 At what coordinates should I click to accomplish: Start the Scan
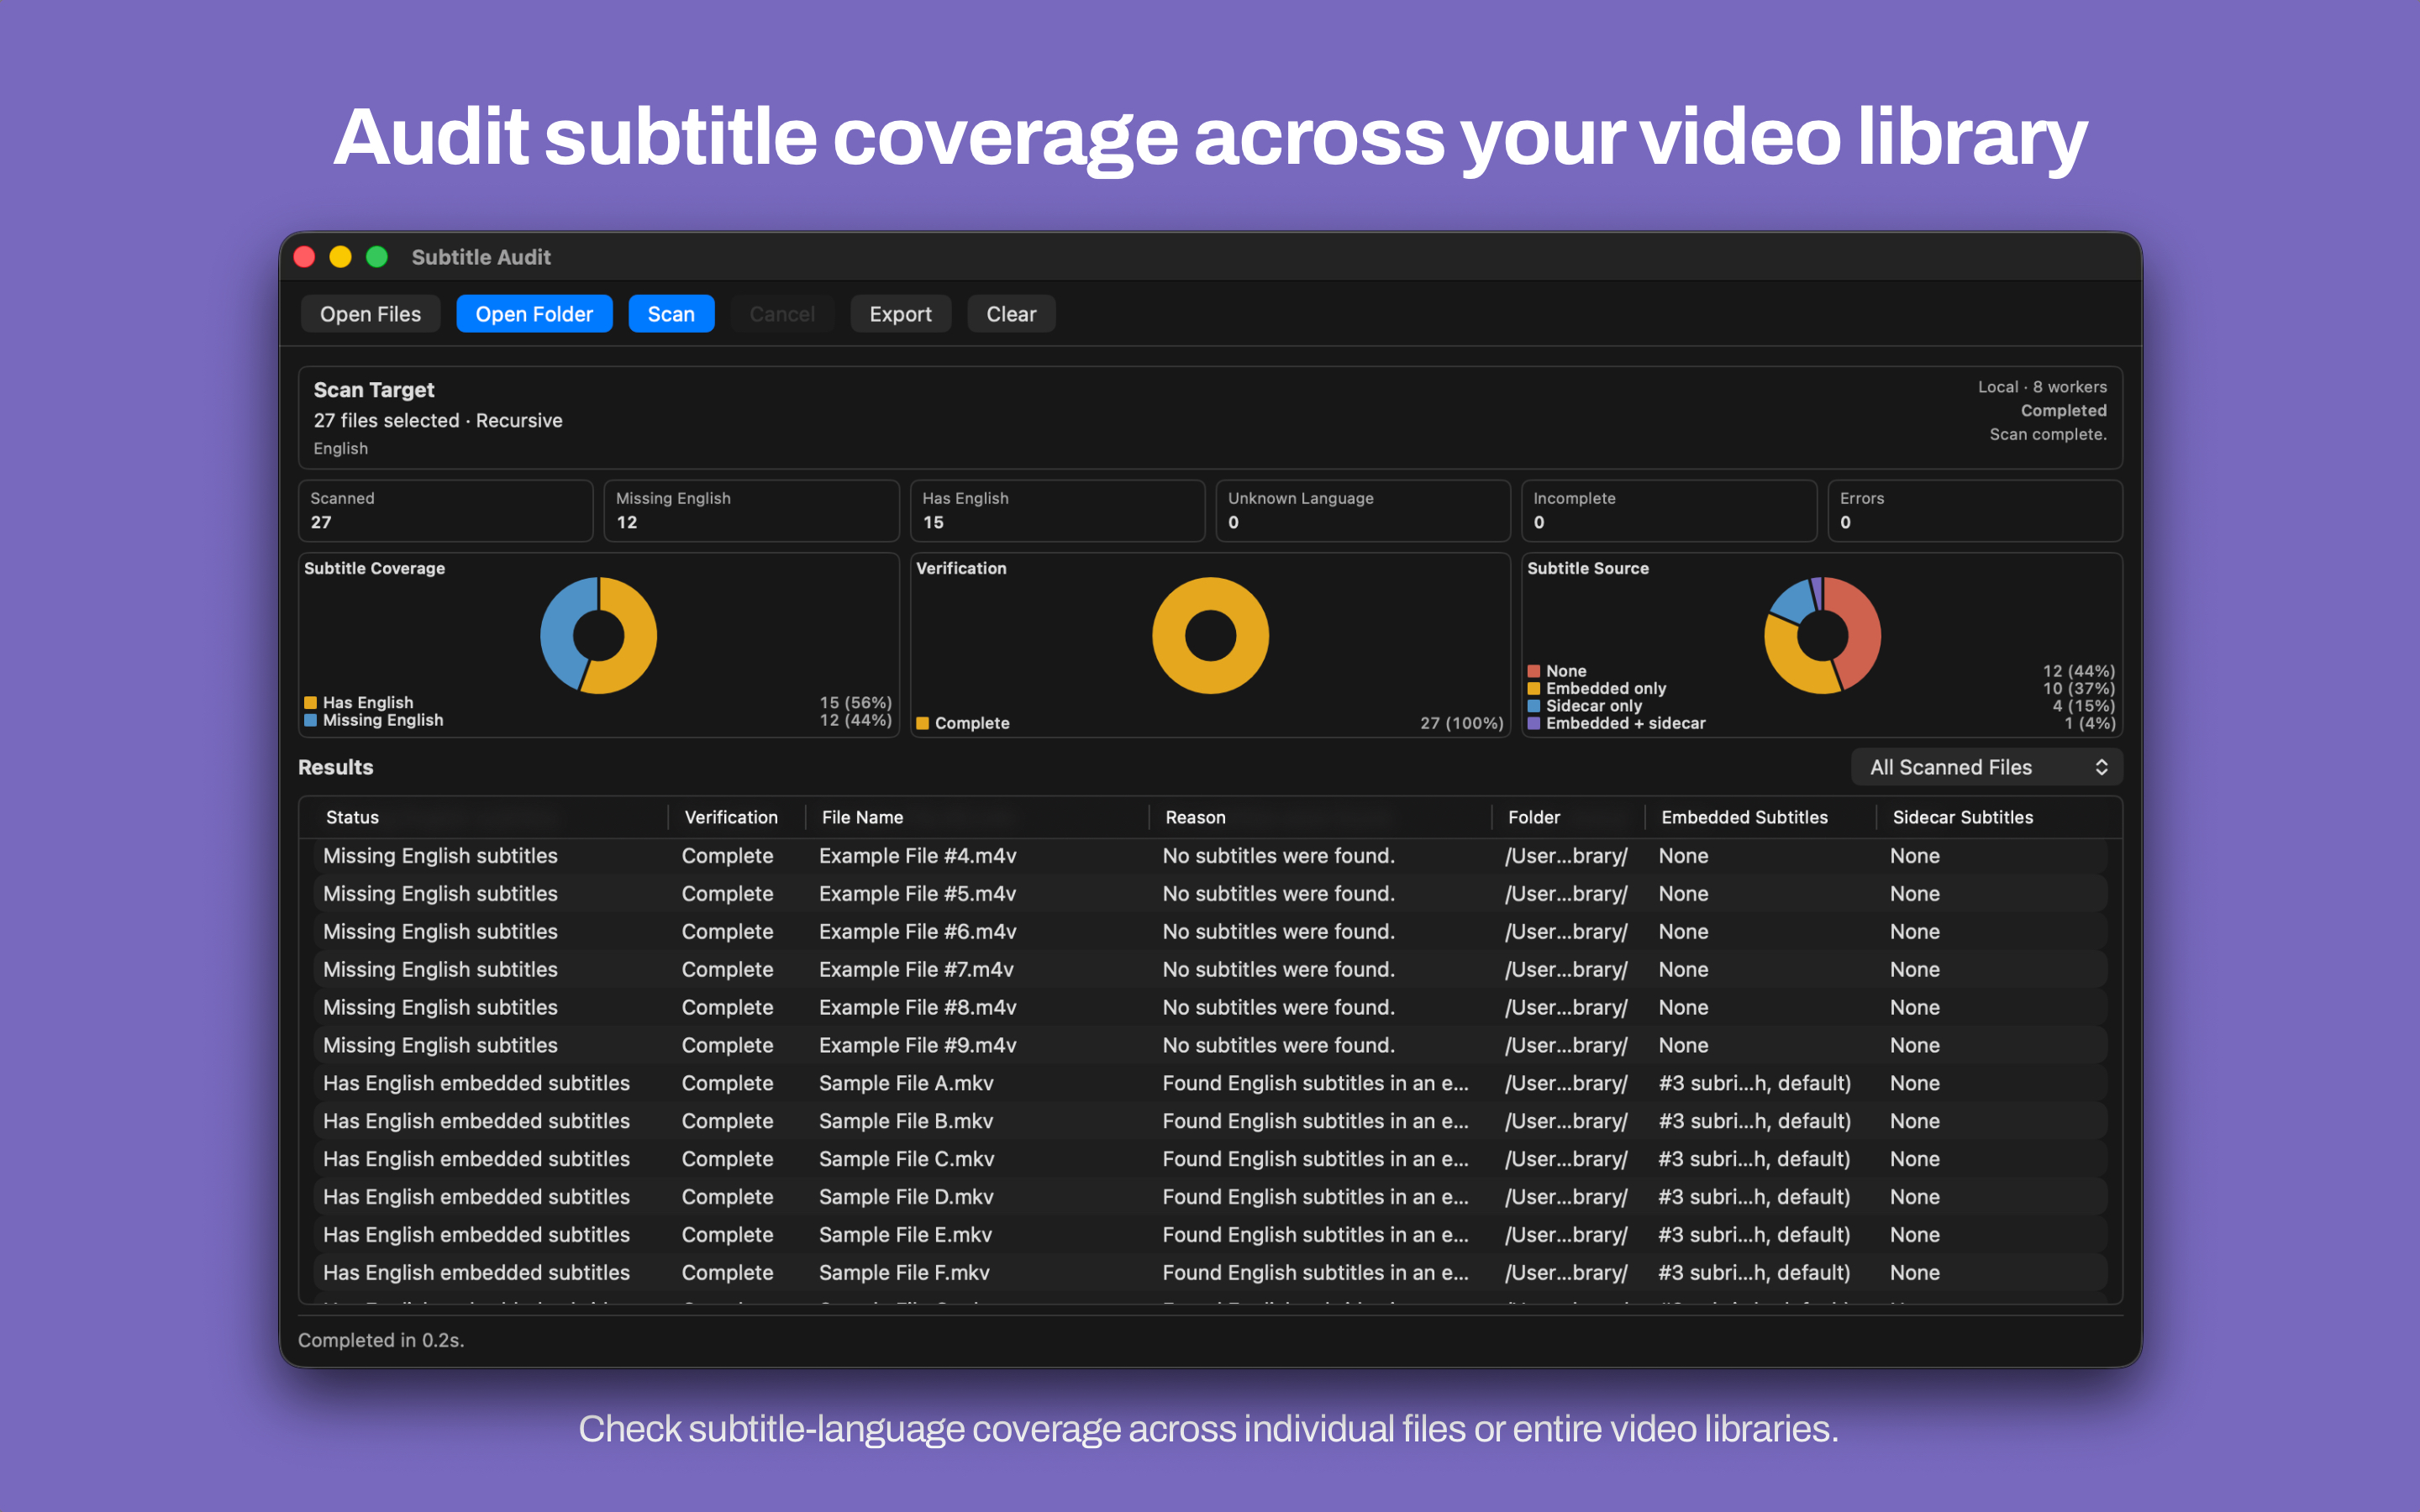(x=671, y=314)
